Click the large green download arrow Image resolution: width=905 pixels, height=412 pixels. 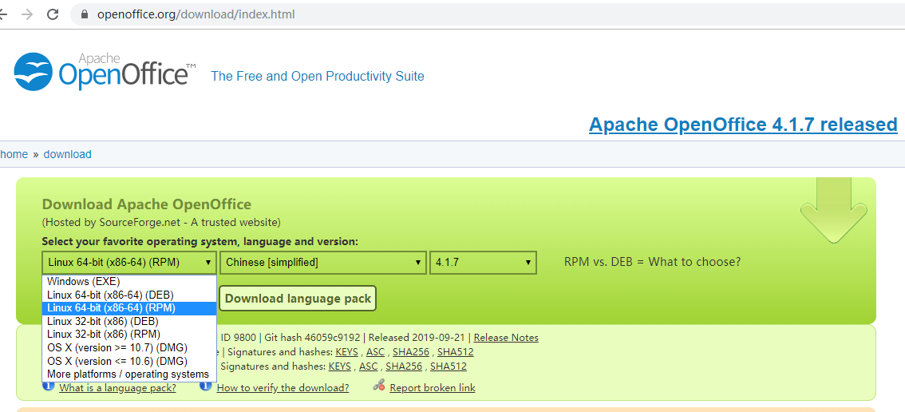pyautogui.click(x=833, y=210)
